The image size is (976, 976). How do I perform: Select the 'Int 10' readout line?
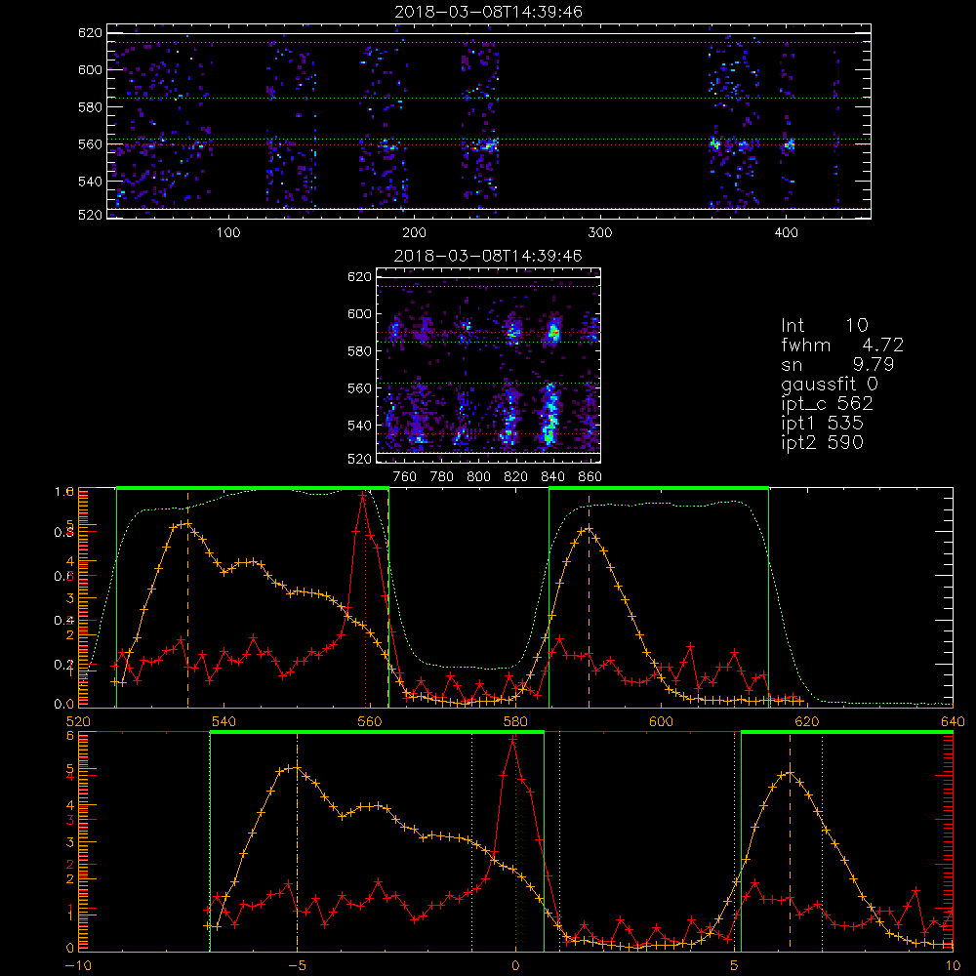[825, 326]
